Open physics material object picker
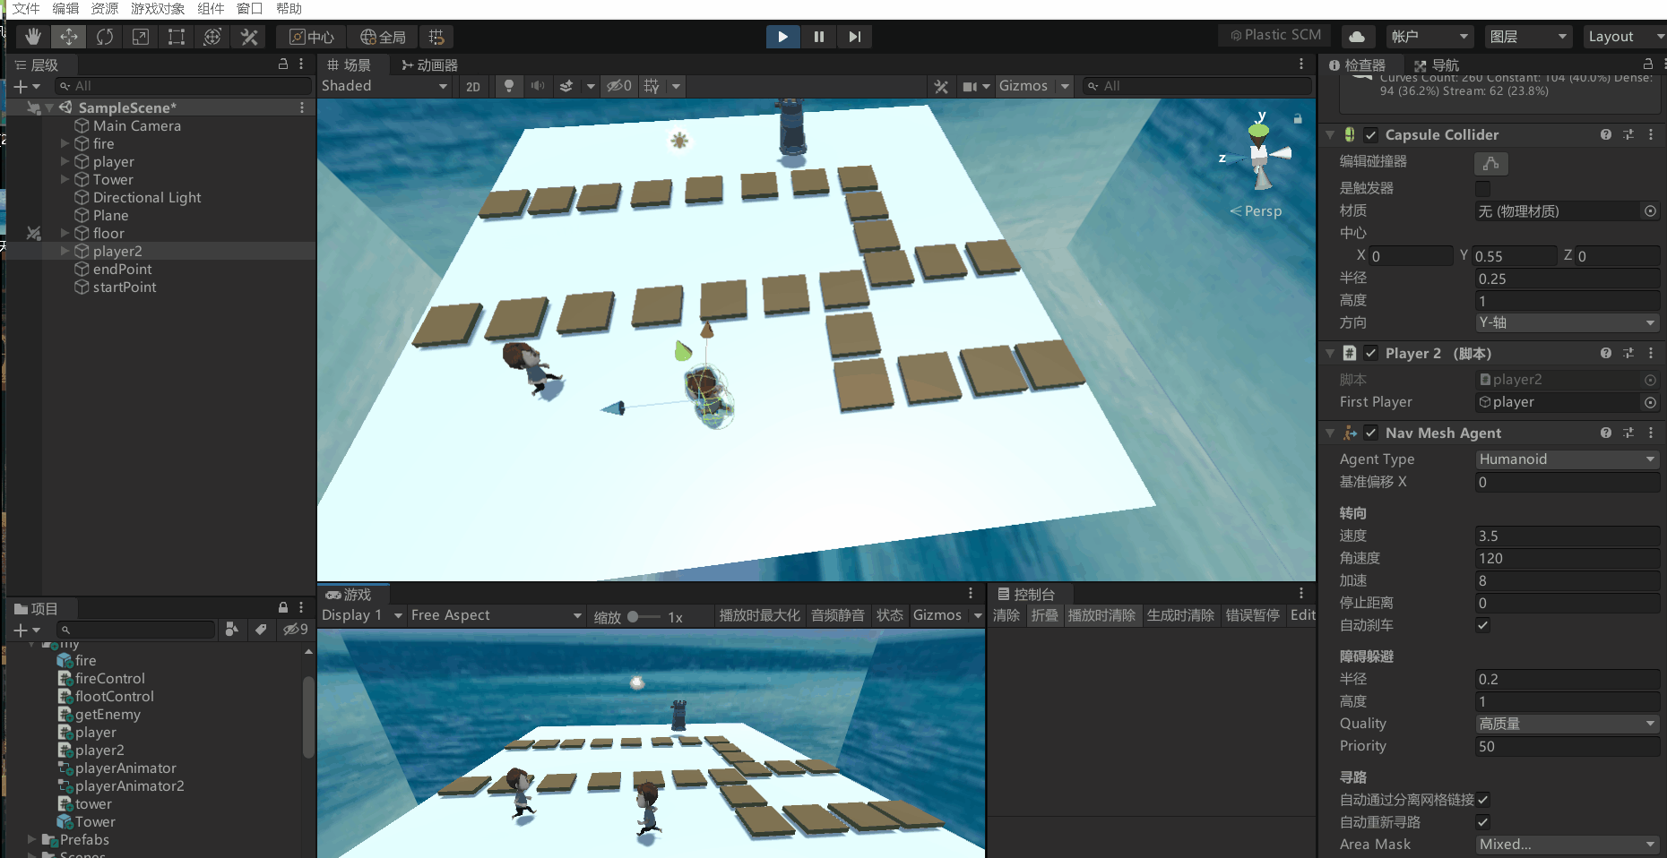The width and height of the screenshot is (1667, 858). tap(1650, 211)
